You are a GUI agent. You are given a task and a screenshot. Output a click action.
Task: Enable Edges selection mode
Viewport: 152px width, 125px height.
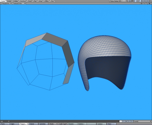(14, 124)
